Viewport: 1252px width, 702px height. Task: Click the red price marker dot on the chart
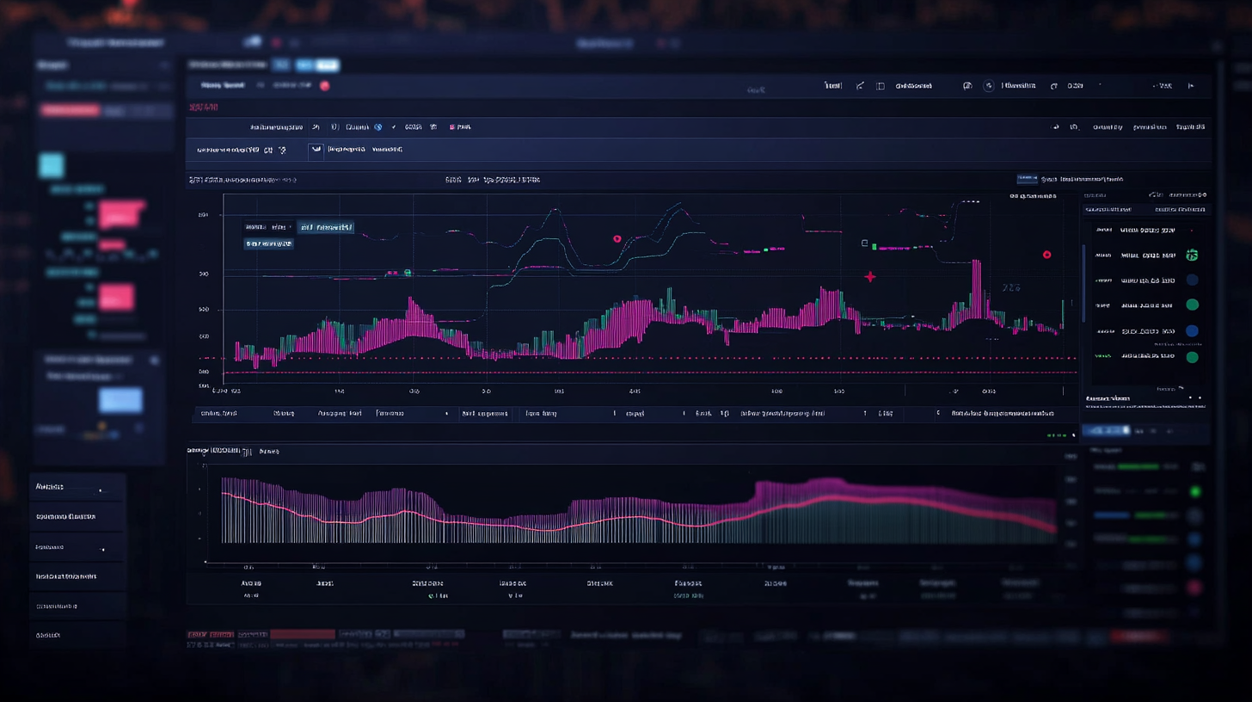(x=1046, y=255)
